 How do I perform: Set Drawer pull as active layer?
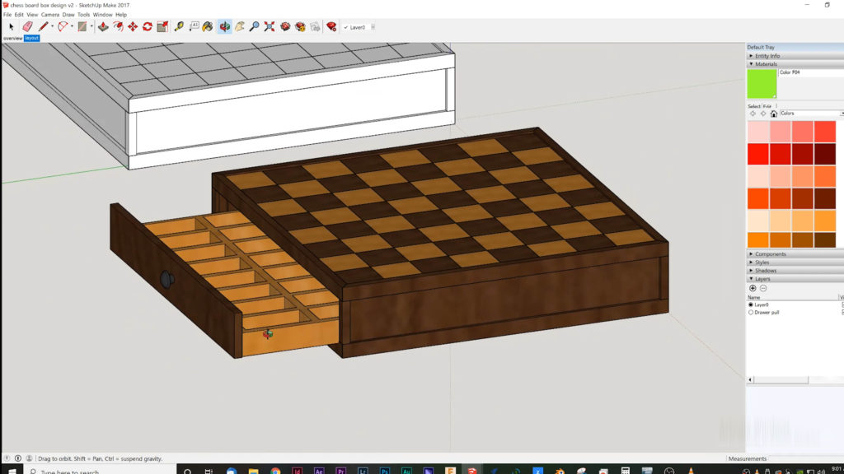click(x=751, y=312)
